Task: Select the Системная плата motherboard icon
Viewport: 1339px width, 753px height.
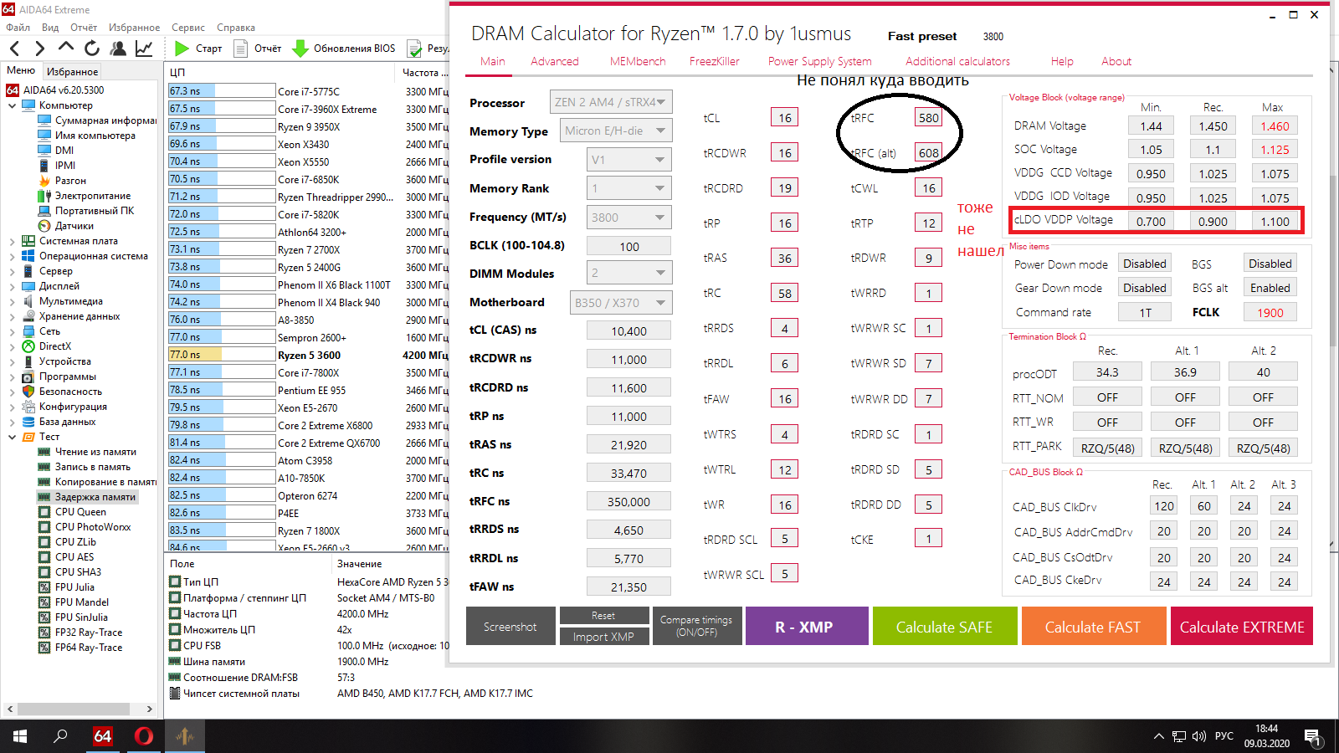Action: point(28,241)
